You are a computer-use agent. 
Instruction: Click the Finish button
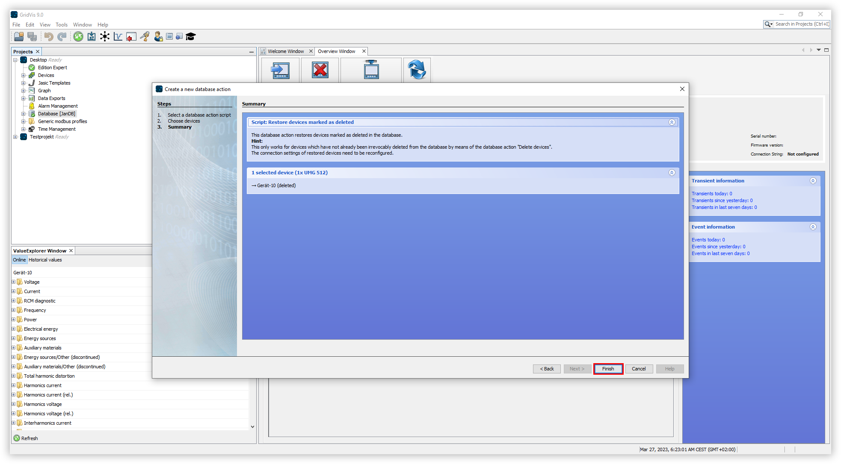pyautogui.click(x=608, y=369)
